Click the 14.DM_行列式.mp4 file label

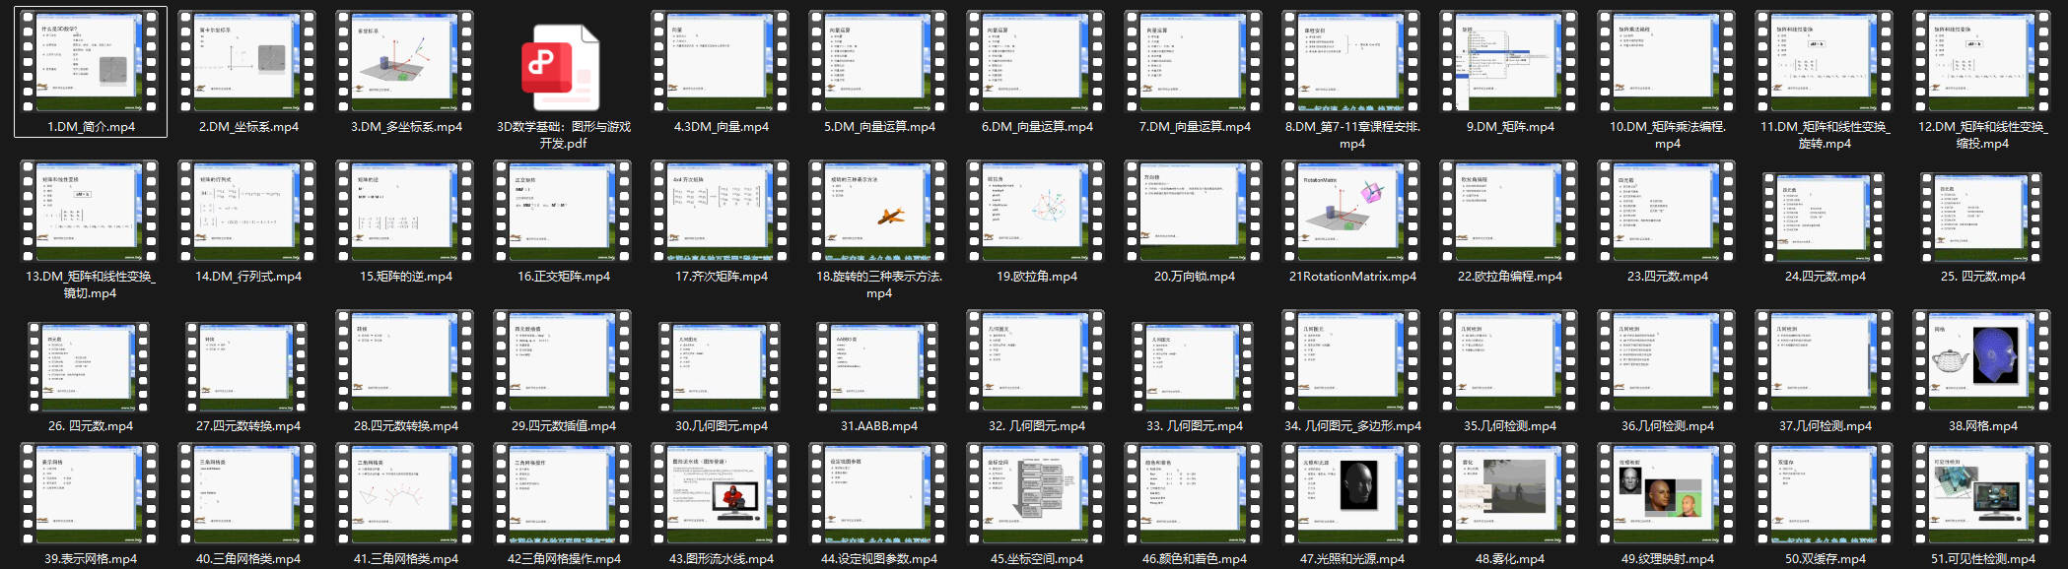coord(248,277)
